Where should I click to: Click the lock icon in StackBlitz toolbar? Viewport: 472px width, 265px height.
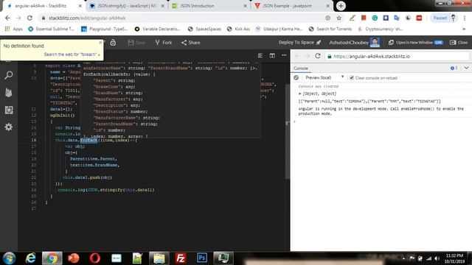[x=113, y=43]
